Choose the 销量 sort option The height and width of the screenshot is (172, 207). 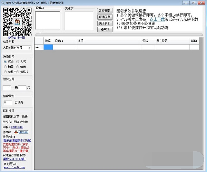(x=5, y=67)
